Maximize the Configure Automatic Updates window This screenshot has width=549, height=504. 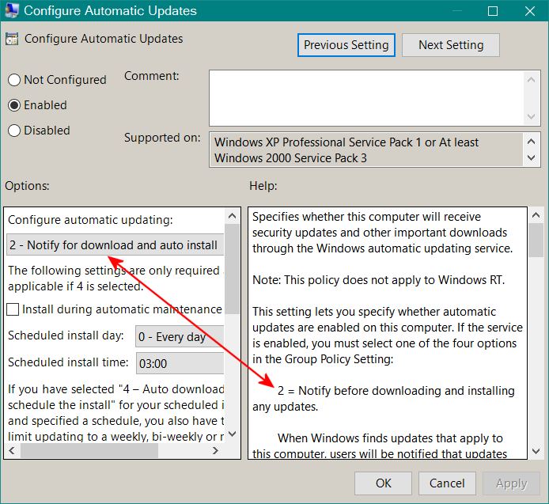point(493,11)
